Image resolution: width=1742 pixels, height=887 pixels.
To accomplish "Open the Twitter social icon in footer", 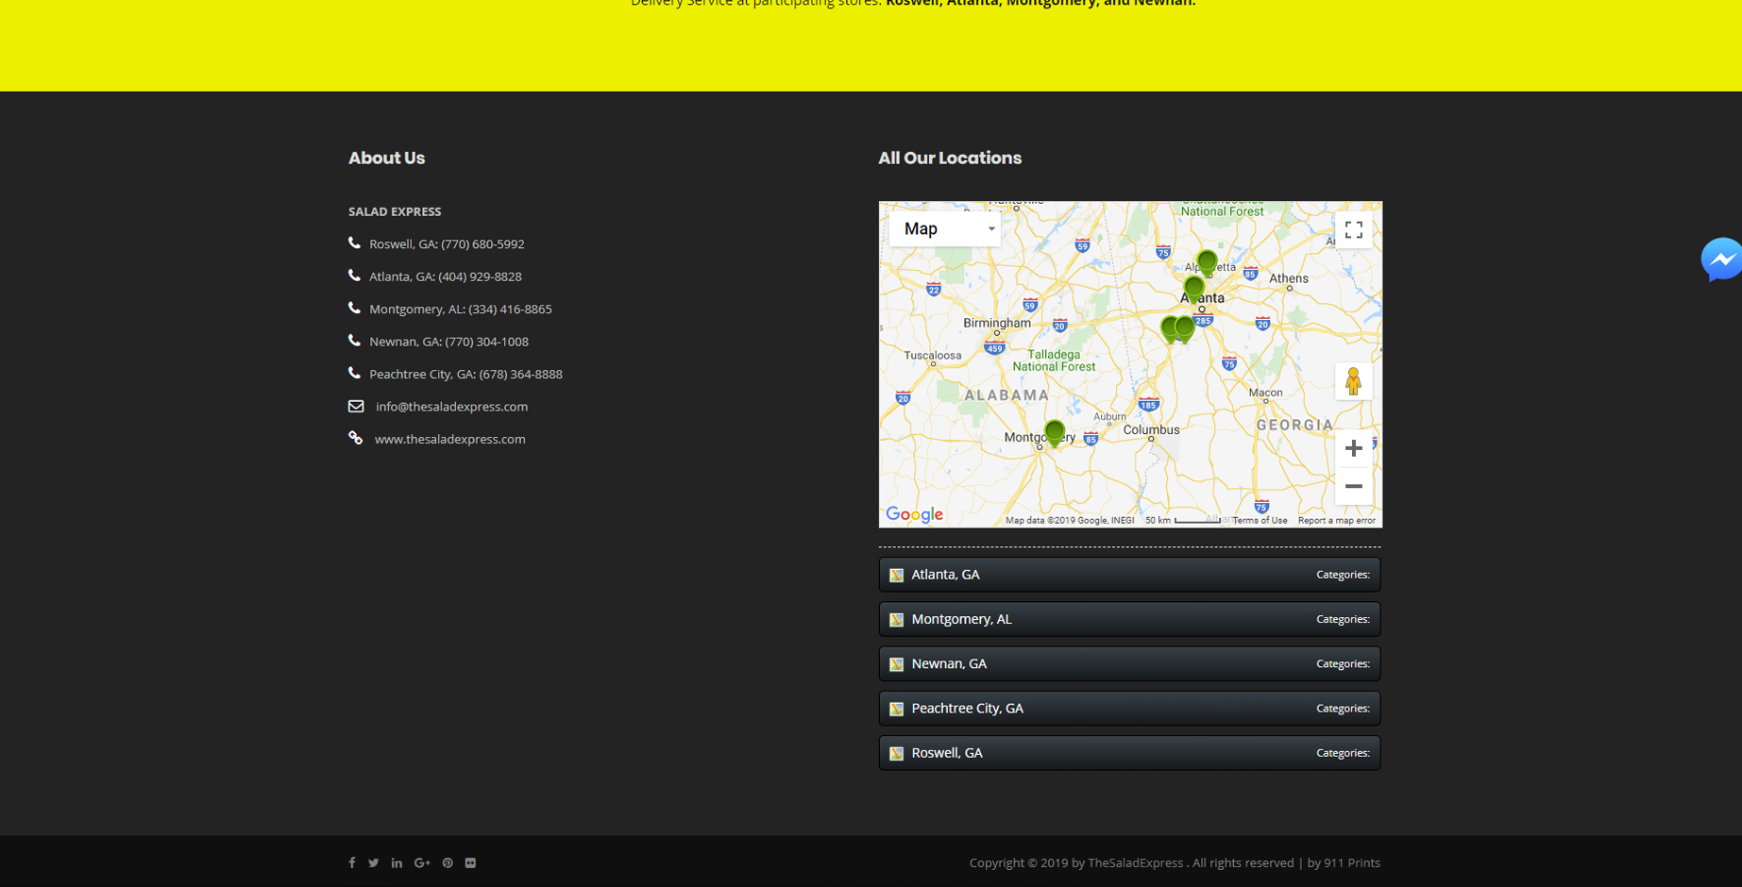I will (x=374, y=862).
